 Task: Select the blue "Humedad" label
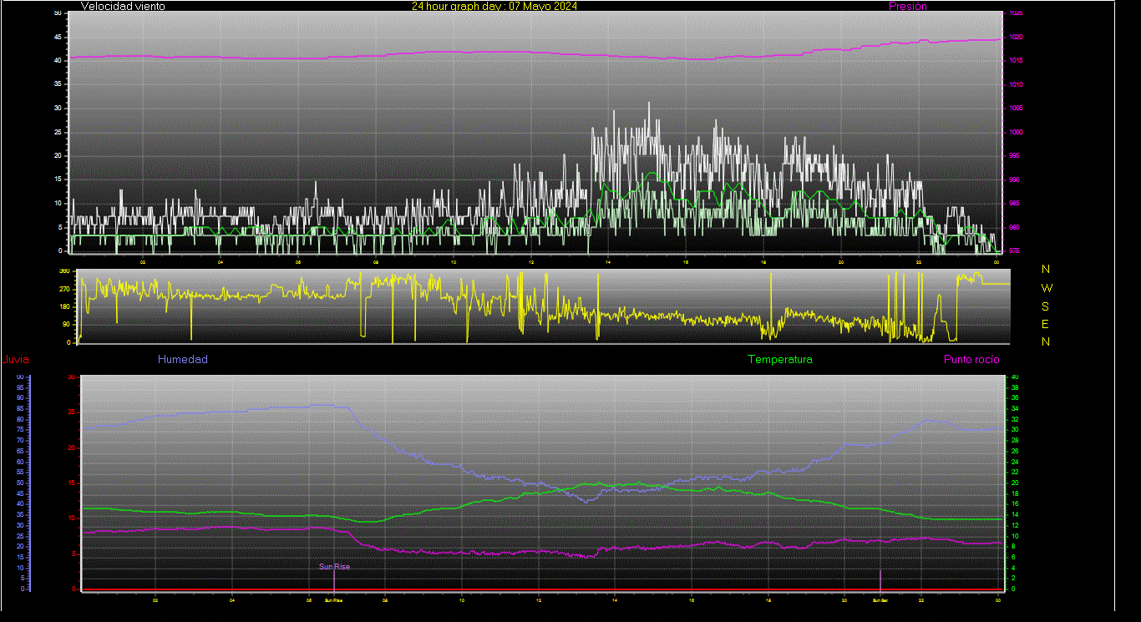[x=183, y=360]
